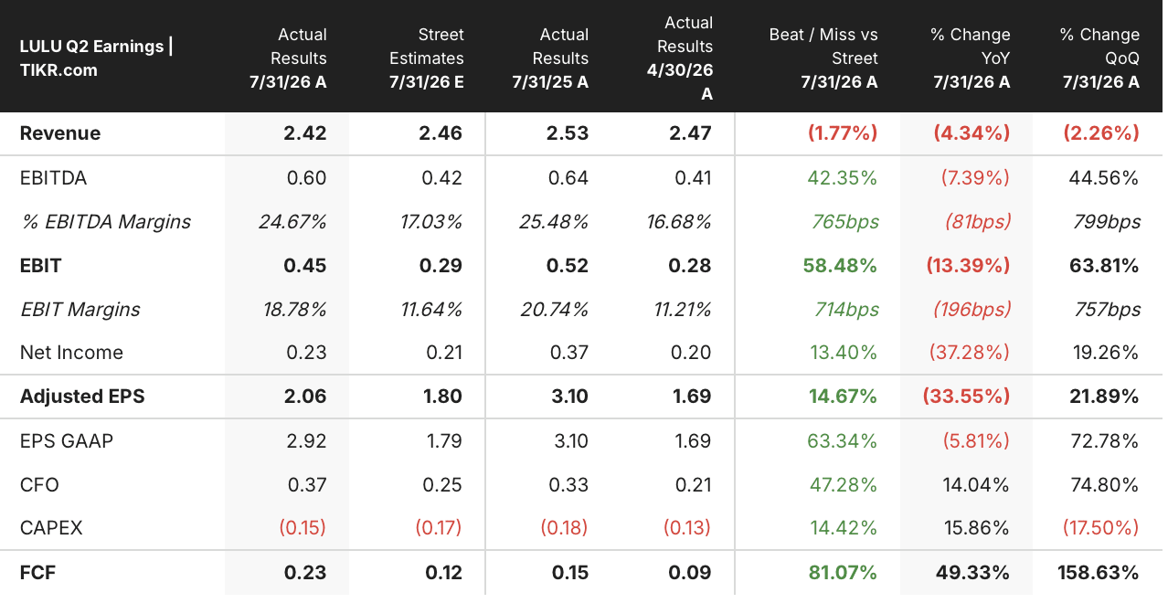The image size is (1168, 603).
Task: Click the EPS GAAP row label
Action: coord(67,441)
